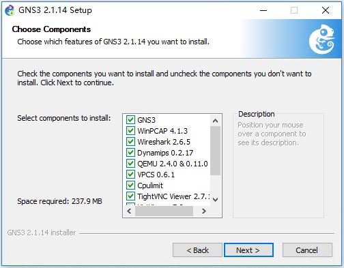Click the scroll up arrow in components list
The height and width of the screenshot is (268, 344).
click(215, 121)
